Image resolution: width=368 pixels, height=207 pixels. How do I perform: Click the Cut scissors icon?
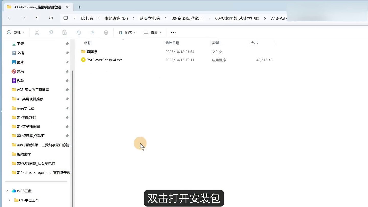(37, 32)
